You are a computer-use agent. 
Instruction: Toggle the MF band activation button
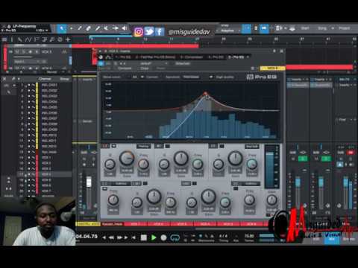pyautogui.click(x=168, y=146)
